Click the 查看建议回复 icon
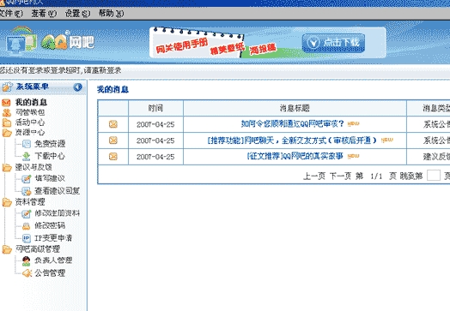450x311 pixels. (x=27, y=191)
